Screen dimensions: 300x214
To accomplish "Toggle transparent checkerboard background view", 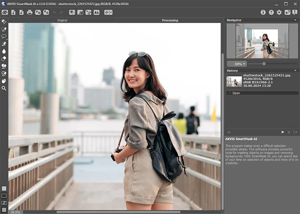I will pos(4,188).
